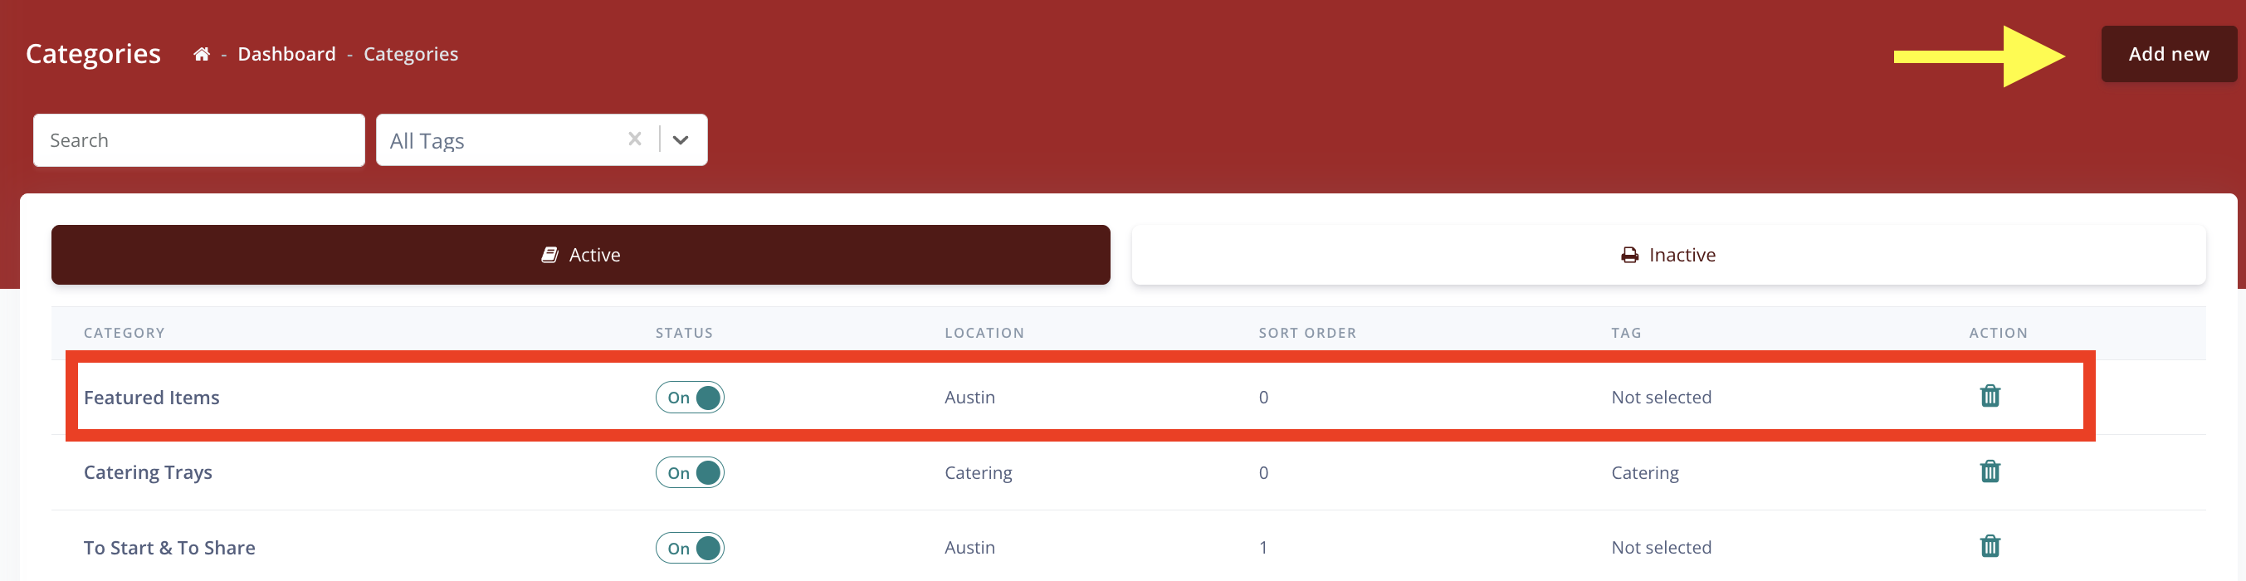Open the Catering Trays category

(149, 473)
